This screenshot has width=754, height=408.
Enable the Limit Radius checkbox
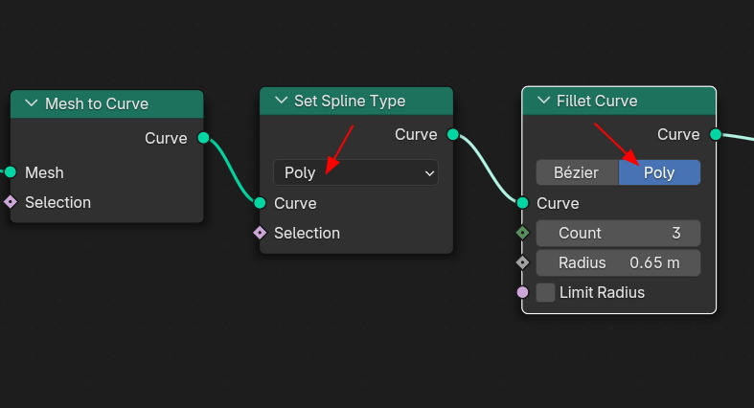(546, 292)
